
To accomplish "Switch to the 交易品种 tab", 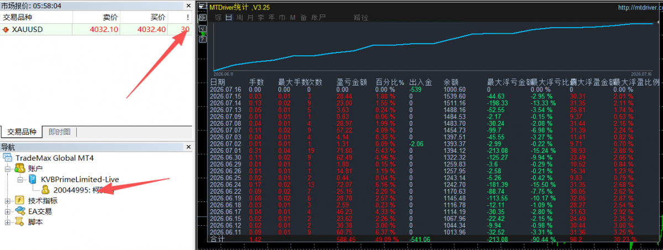I will 22,132.
